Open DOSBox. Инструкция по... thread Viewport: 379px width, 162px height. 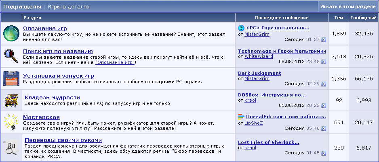(272, 95)
